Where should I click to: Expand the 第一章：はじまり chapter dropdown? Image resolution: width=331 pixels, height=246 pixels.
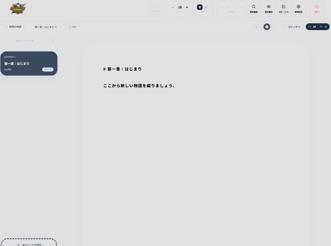tap(46, 27)
